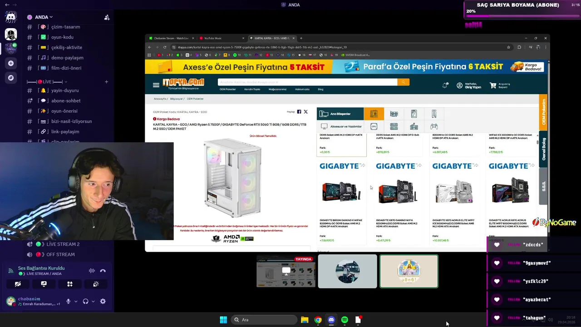Share the product on X

(305, 112)
